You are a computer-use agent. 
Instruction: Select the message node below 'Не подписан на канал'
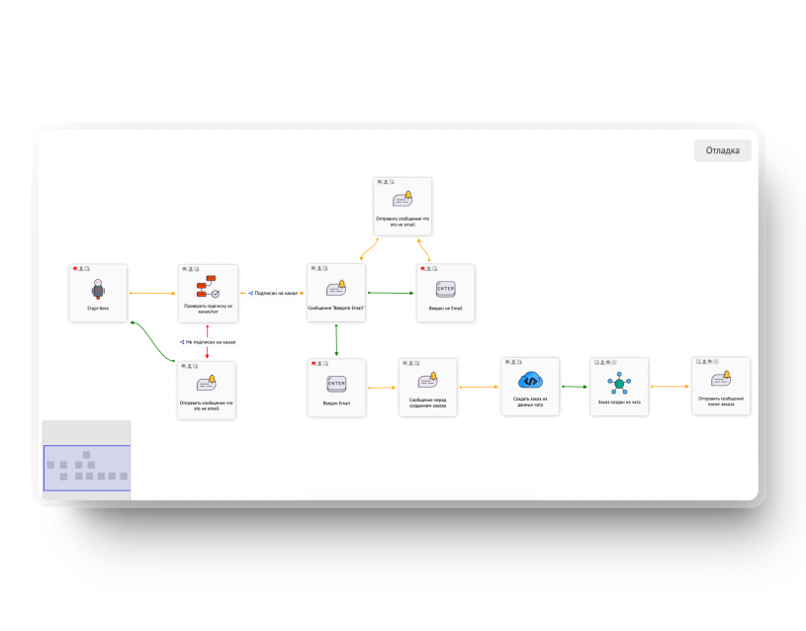click(x=207, y=390)
